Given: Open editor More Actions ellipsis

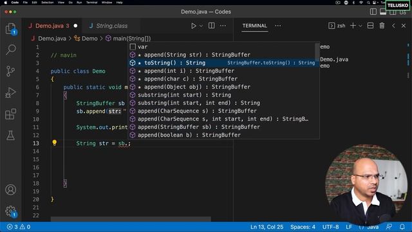Looking at the screenshot, I should pyautogui.click(x=223, y=26).
